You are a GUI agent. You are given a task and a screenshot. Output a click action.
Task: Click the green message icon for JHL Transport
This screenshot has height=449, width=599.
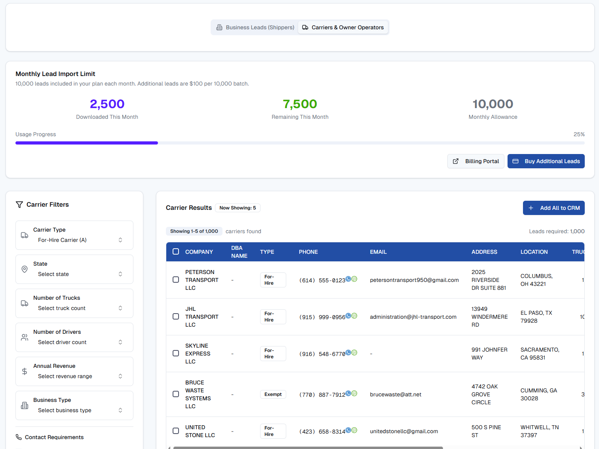click(x=354, y=316)
